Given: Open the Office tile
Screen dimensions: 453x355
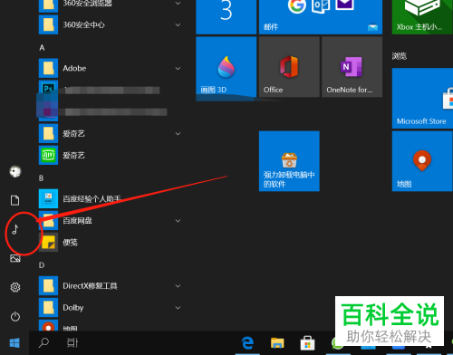Looking at the screenshot, I should 289,67.
